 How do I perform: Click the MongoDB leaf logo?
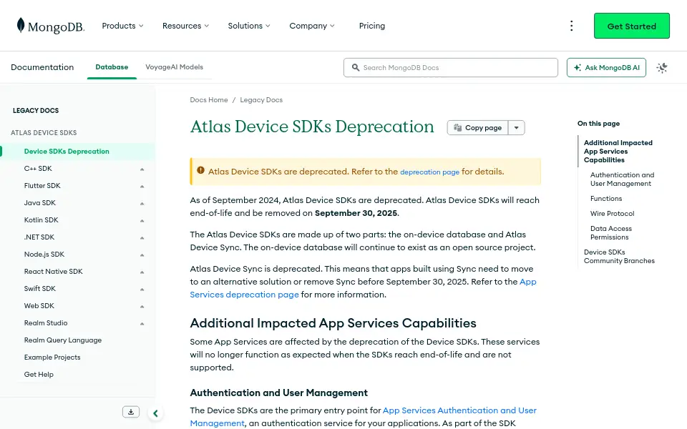(50, 26)
